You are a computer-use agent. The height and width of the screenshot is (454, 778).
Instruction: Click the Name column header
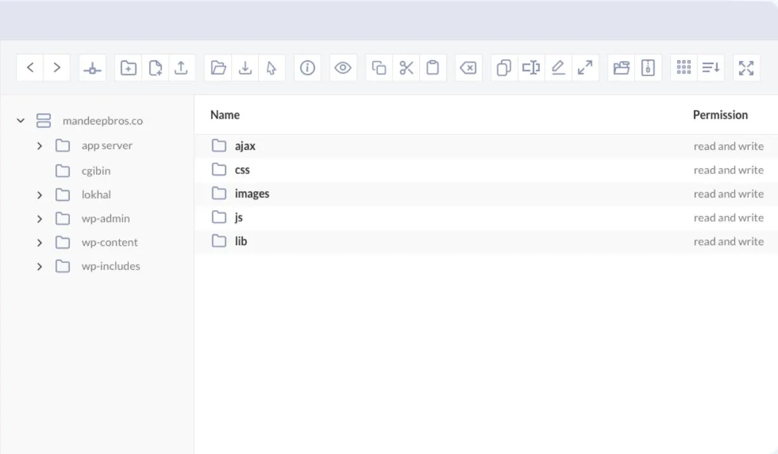[225, 115]
